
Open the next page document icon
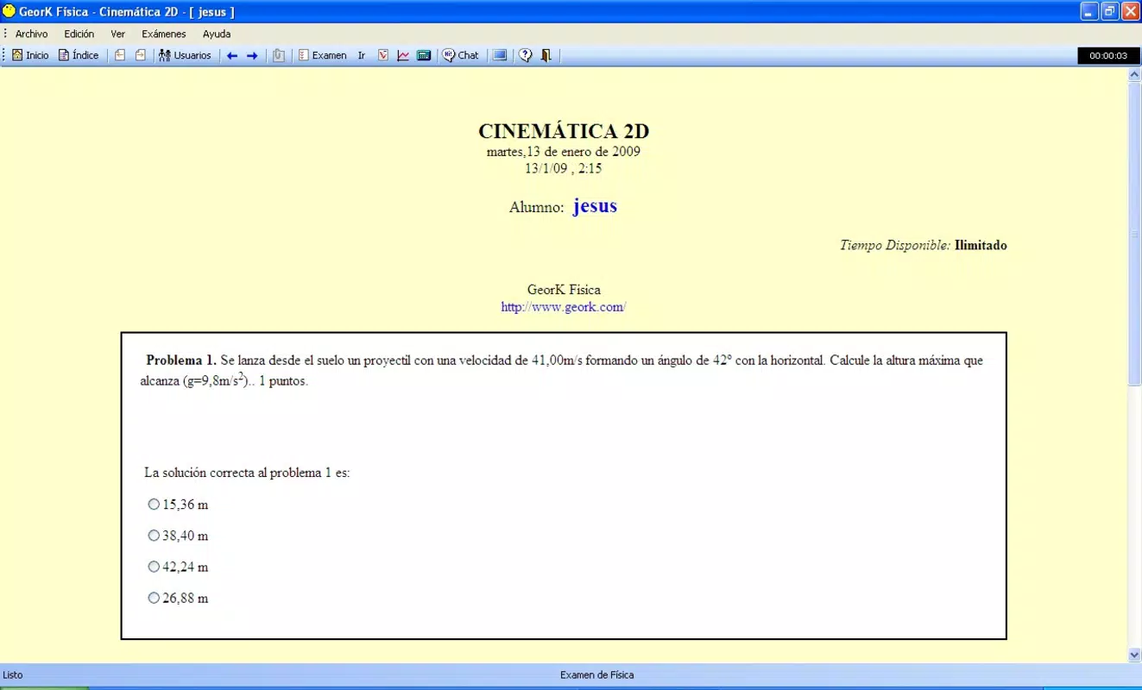140,55
